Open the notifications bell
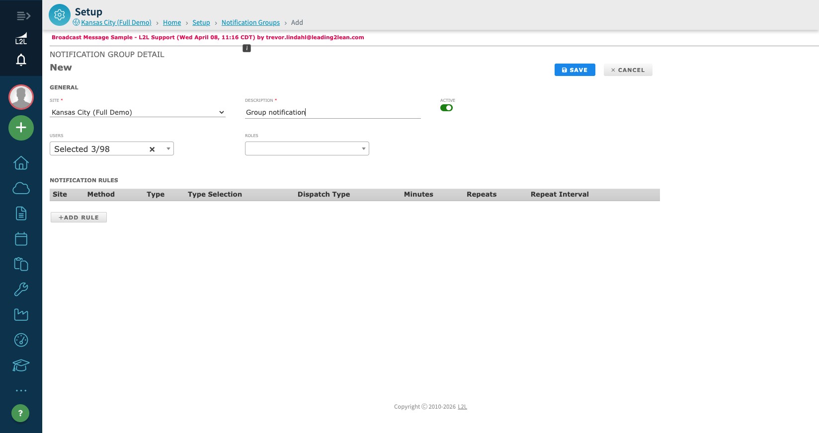 tap(21, 60)
